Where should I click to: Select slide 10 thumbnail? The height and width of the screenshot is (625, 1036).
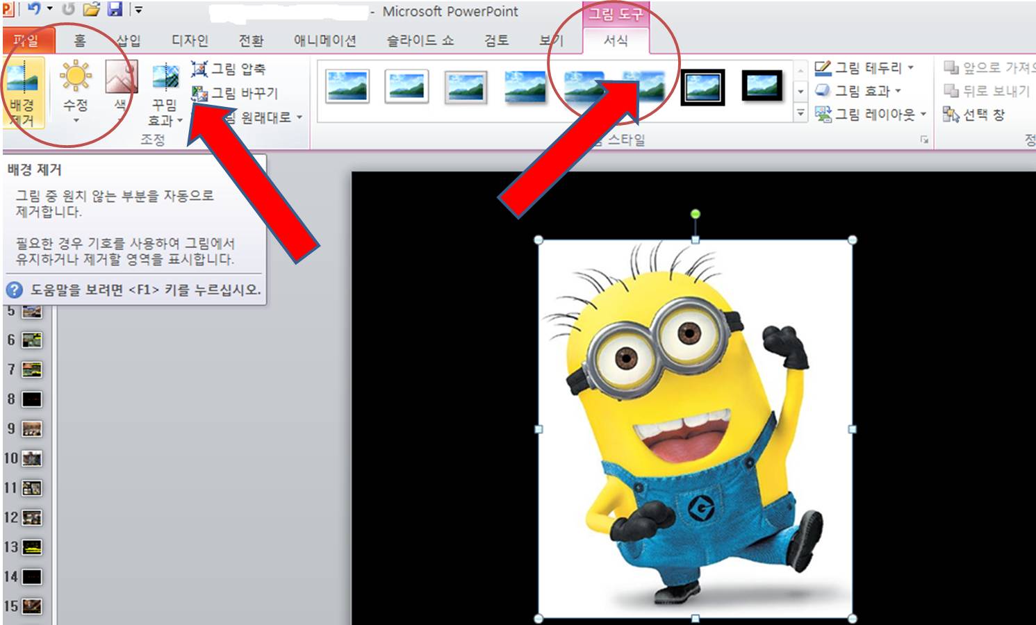tap(32, 458)
